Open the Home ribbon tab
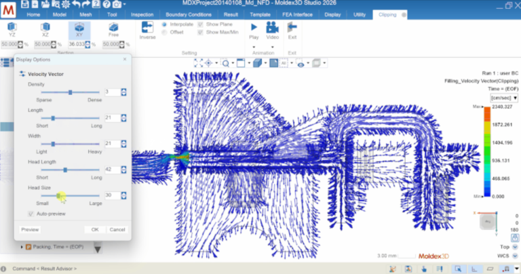The width and height of the screenshot is (521, 274). 33,15
